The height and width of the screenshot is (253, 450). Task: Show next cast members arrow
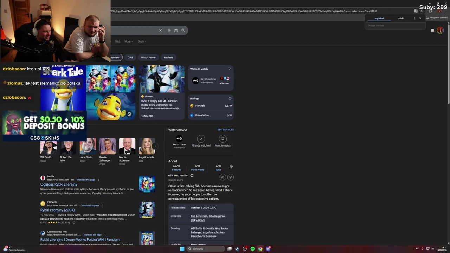tap(155, 146)
